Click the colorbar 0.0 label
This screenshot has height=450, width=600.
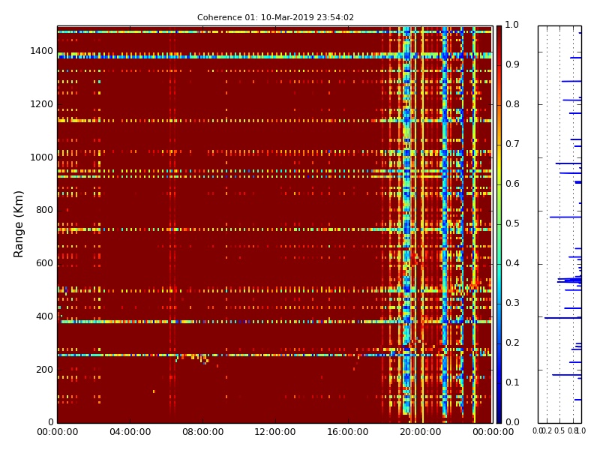(512, 422)
